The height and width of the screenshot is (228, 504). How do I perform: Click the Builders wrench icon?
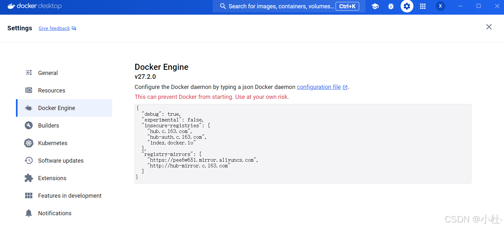pos(29,125)
